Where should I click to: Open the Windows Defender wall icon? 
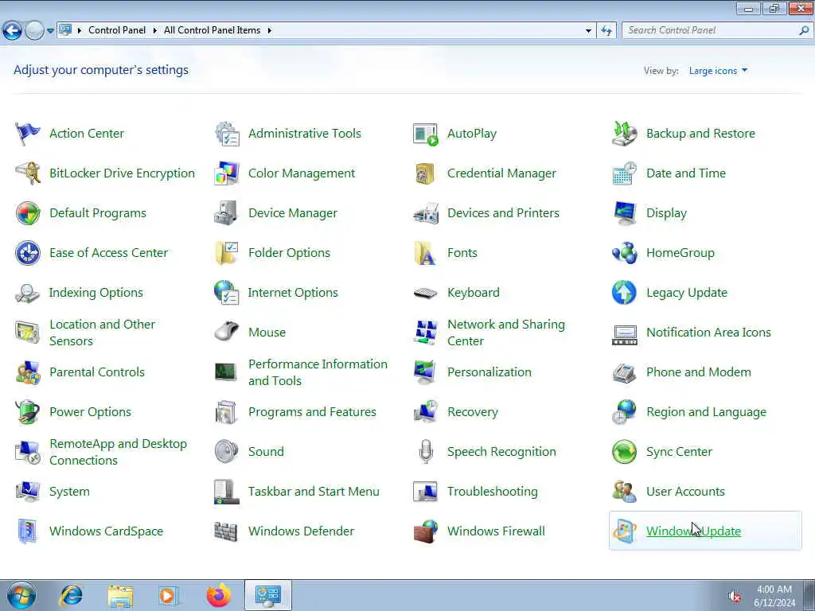pos(226,531)
